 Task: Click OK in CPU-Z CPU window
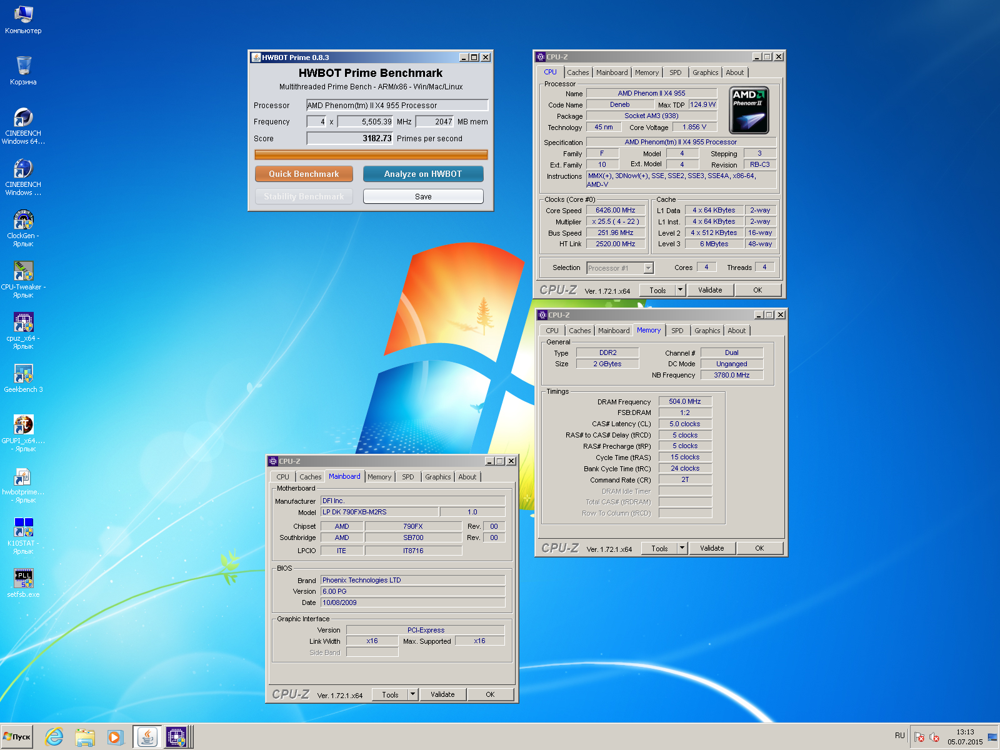click(757, 290)
